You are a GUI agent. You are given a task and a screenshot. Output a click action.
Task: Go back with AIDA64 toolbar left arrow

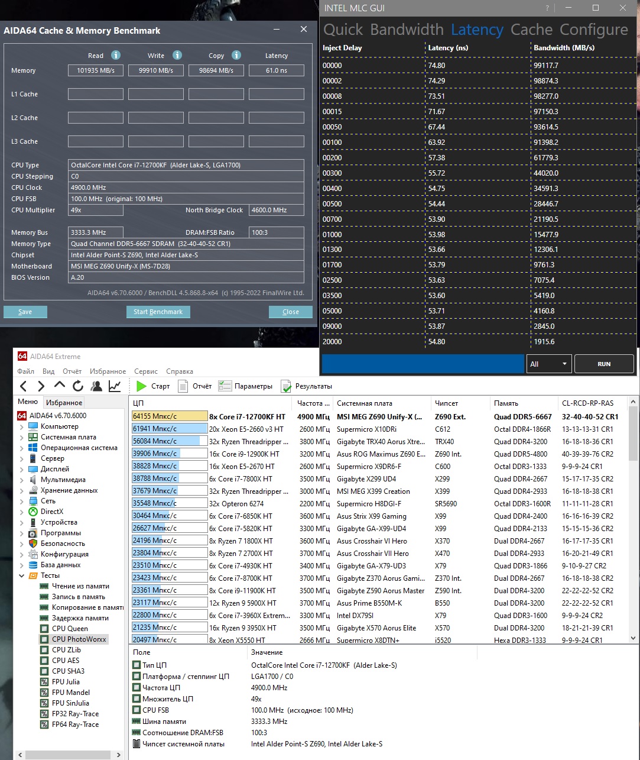coord(24,386)
